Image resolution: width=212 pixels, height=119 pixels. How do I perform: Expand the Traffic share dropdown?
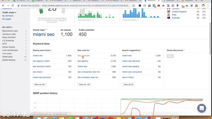coord(9,13)
